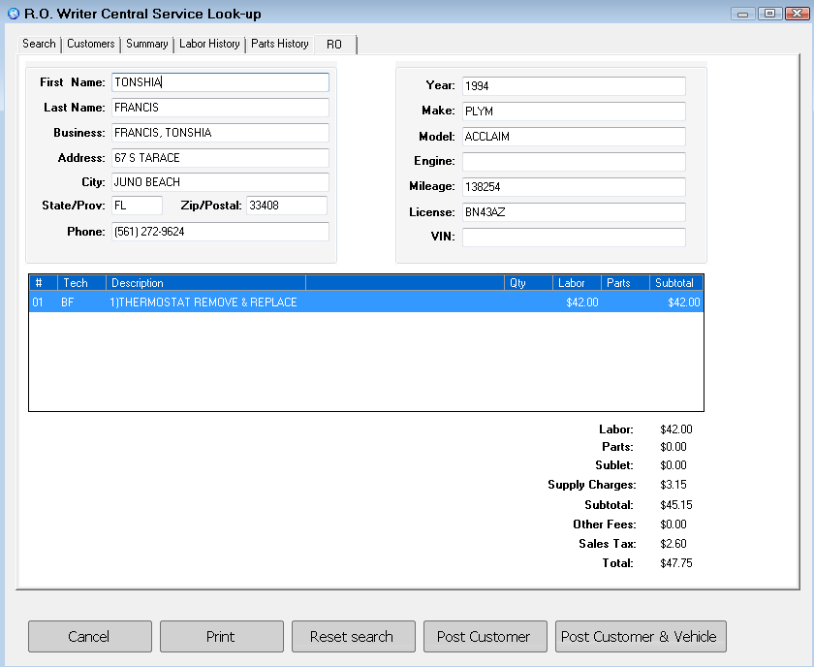Open the Customers tab
814x667 pixels.
click(90, 44)
